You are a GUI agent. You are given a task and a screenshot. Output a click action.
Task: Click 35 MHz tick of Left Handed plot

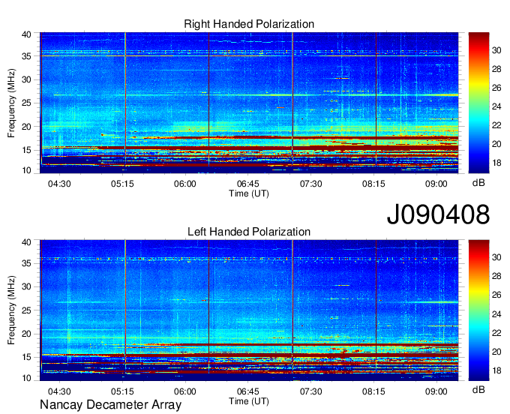point(26,263)
